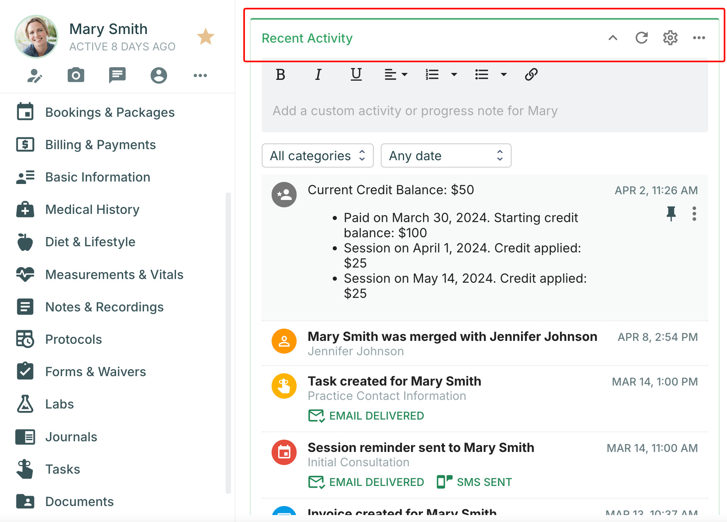
Task: Click the account profile circle icon
Action: 159,75
